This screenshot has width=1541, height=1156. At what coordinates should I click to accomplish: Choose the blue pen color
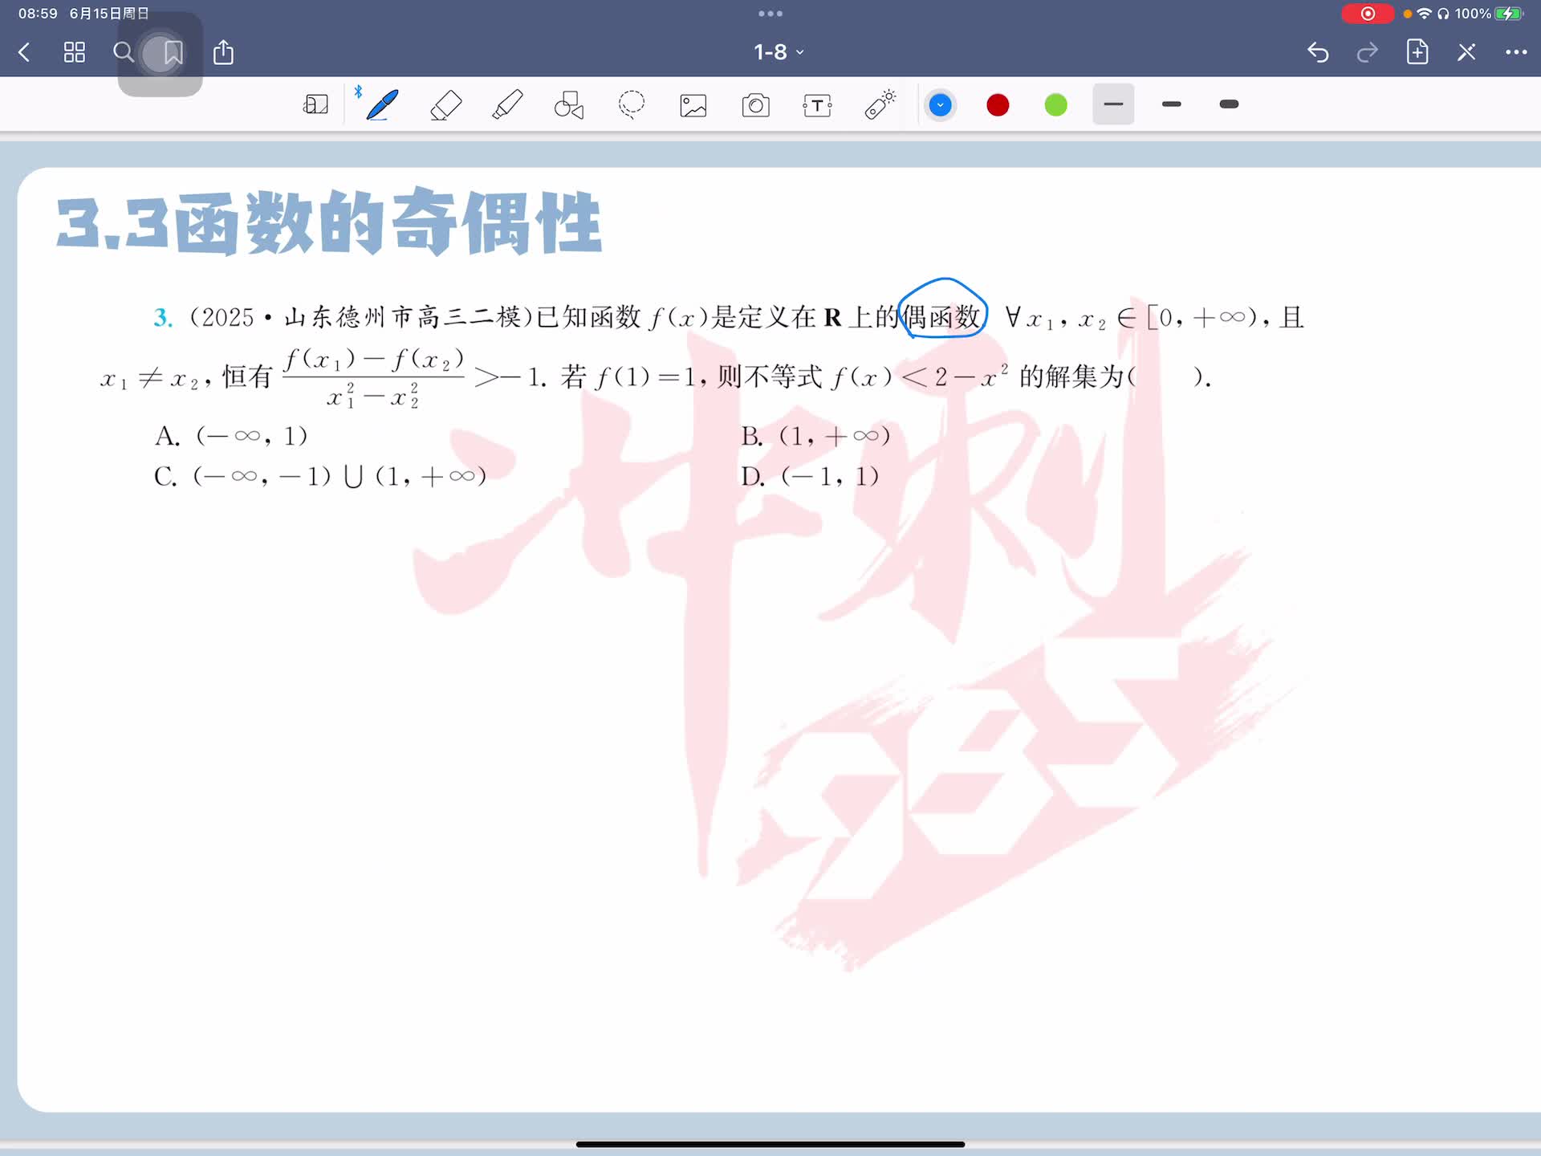coord(940,105)
